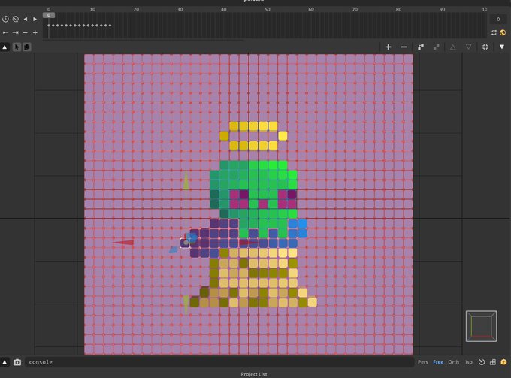Toggle animation loop mode

pyautogui.click(x=494, y=32)
